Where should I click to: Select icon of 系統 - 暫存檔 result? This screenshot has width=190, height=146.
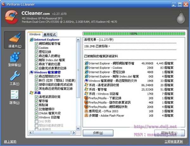coord(86,89)
